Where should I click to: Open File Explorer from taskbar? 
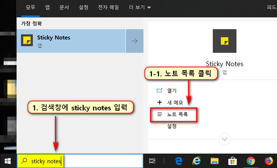coord(214,161)
